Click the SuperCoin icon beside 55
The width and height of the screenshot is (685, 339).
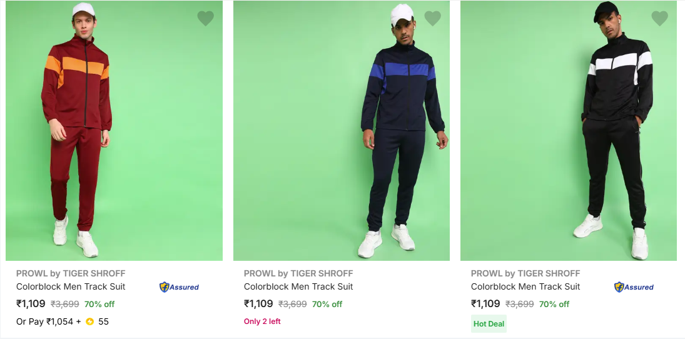[89, 321]
